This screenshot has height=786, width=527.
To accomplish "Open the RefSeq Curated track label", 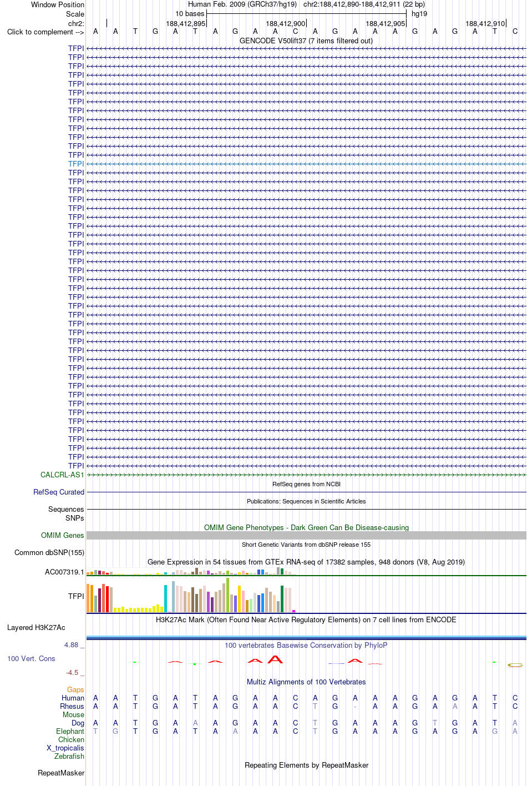I will point(59,492).
